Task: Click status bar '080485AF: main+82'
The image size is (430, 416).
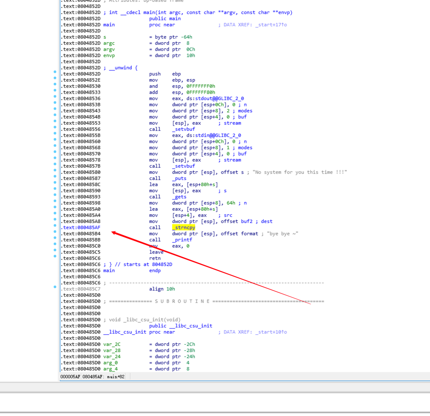Action: tap(104, 377)
